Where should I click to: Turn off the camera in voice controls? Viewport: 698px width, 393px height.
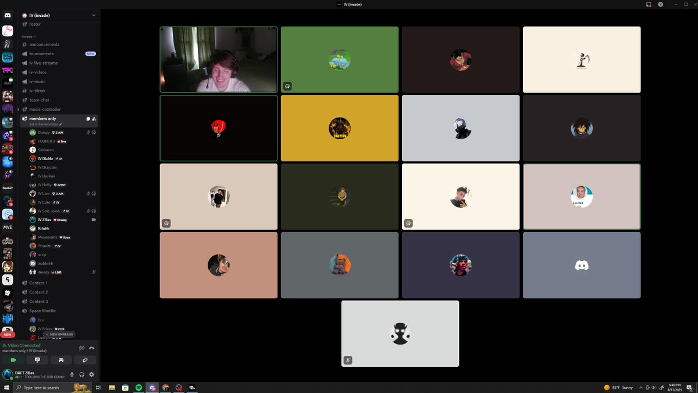pyautogui.click(x=13, y=360)
